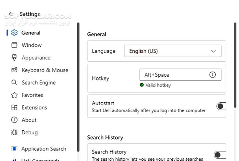Click the About info circle icon
The width and height of the screenshot is (239, 161).
[x=14, y=120]
